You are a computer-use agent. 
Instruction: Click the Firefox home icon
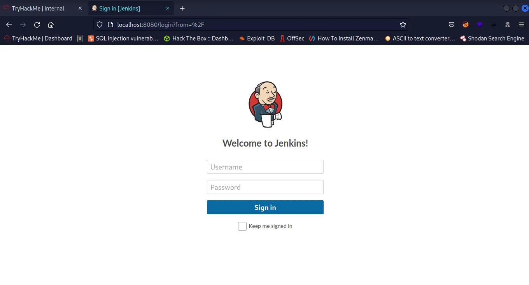(x=51, y=24)
